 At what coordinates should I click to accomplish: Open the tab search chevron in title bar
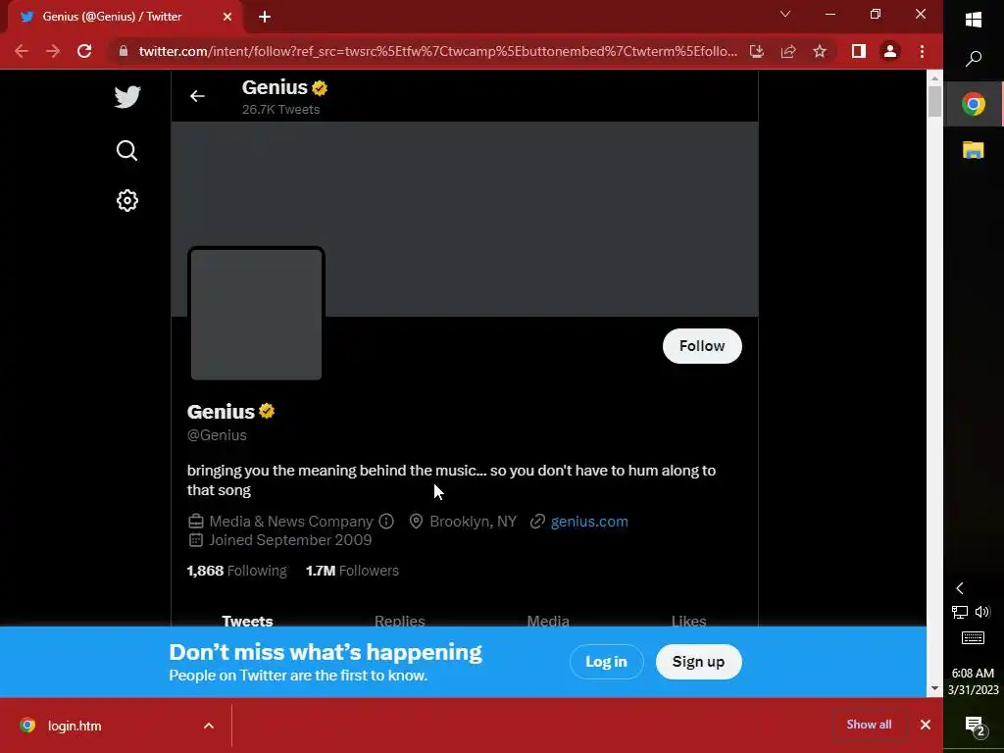pos(785,14)
